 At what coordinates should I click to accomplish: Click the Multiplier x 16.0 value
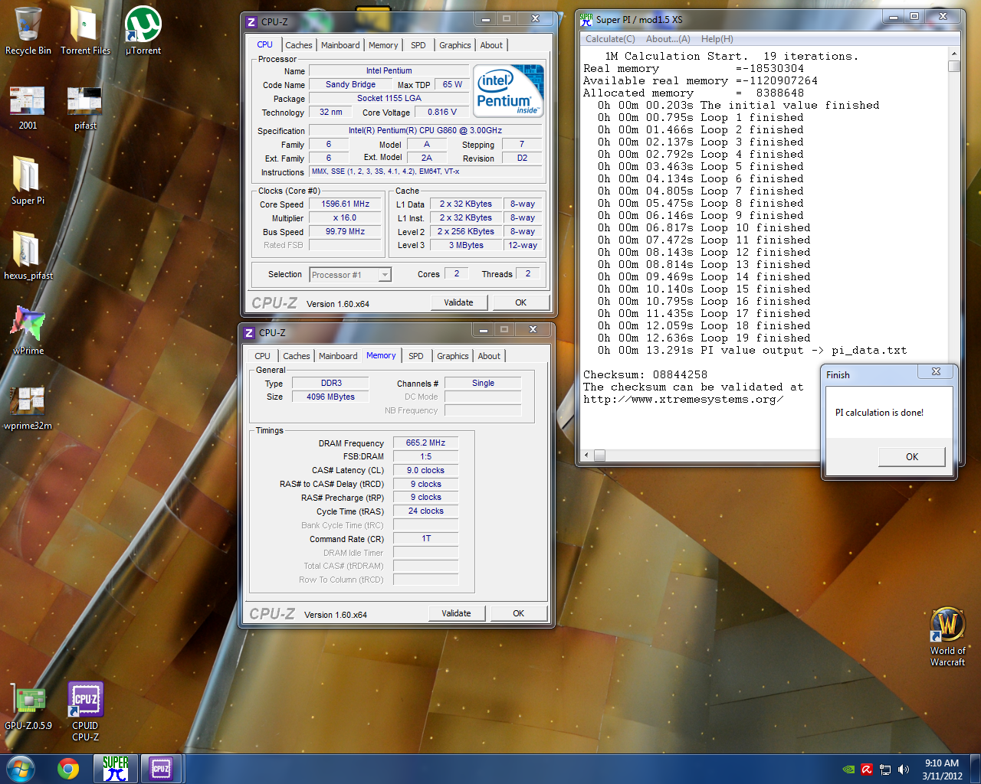[x=345, y=217]
